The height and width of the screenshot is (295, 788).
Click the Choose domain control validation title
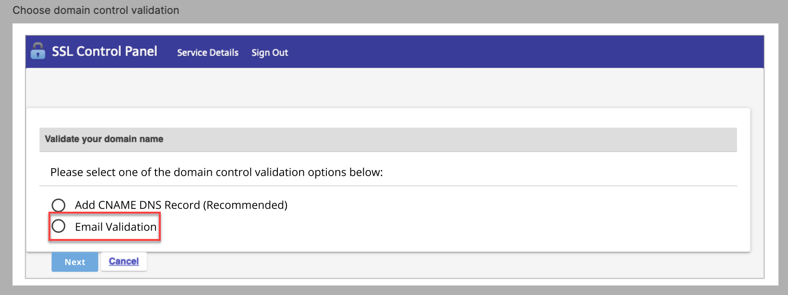click(96, 10)
